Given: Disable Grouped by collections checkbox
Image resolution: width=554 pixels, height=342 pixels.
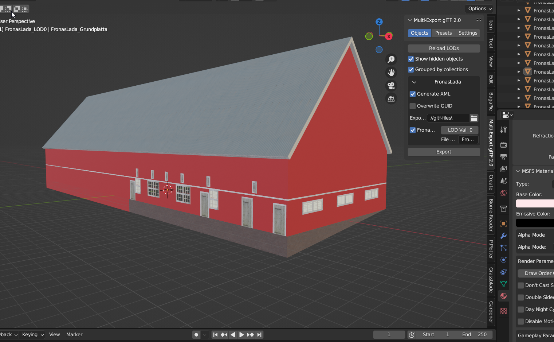Looking at the screenshot, I should click(x=411, y=70).
